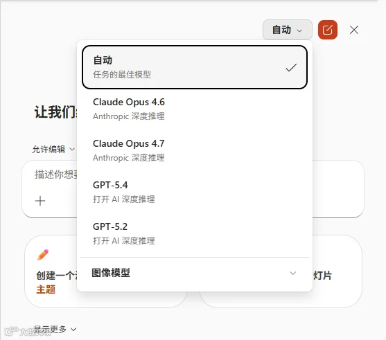
Task: Choose Claude Opus 4.6 model
Action: tap(195, 109)
